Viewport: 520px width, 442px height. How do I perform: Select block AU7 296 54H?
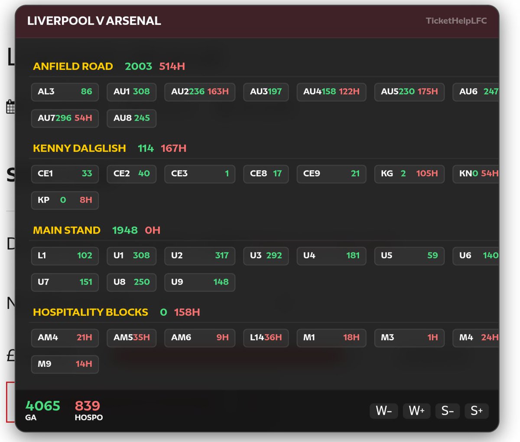pos(65,118)
